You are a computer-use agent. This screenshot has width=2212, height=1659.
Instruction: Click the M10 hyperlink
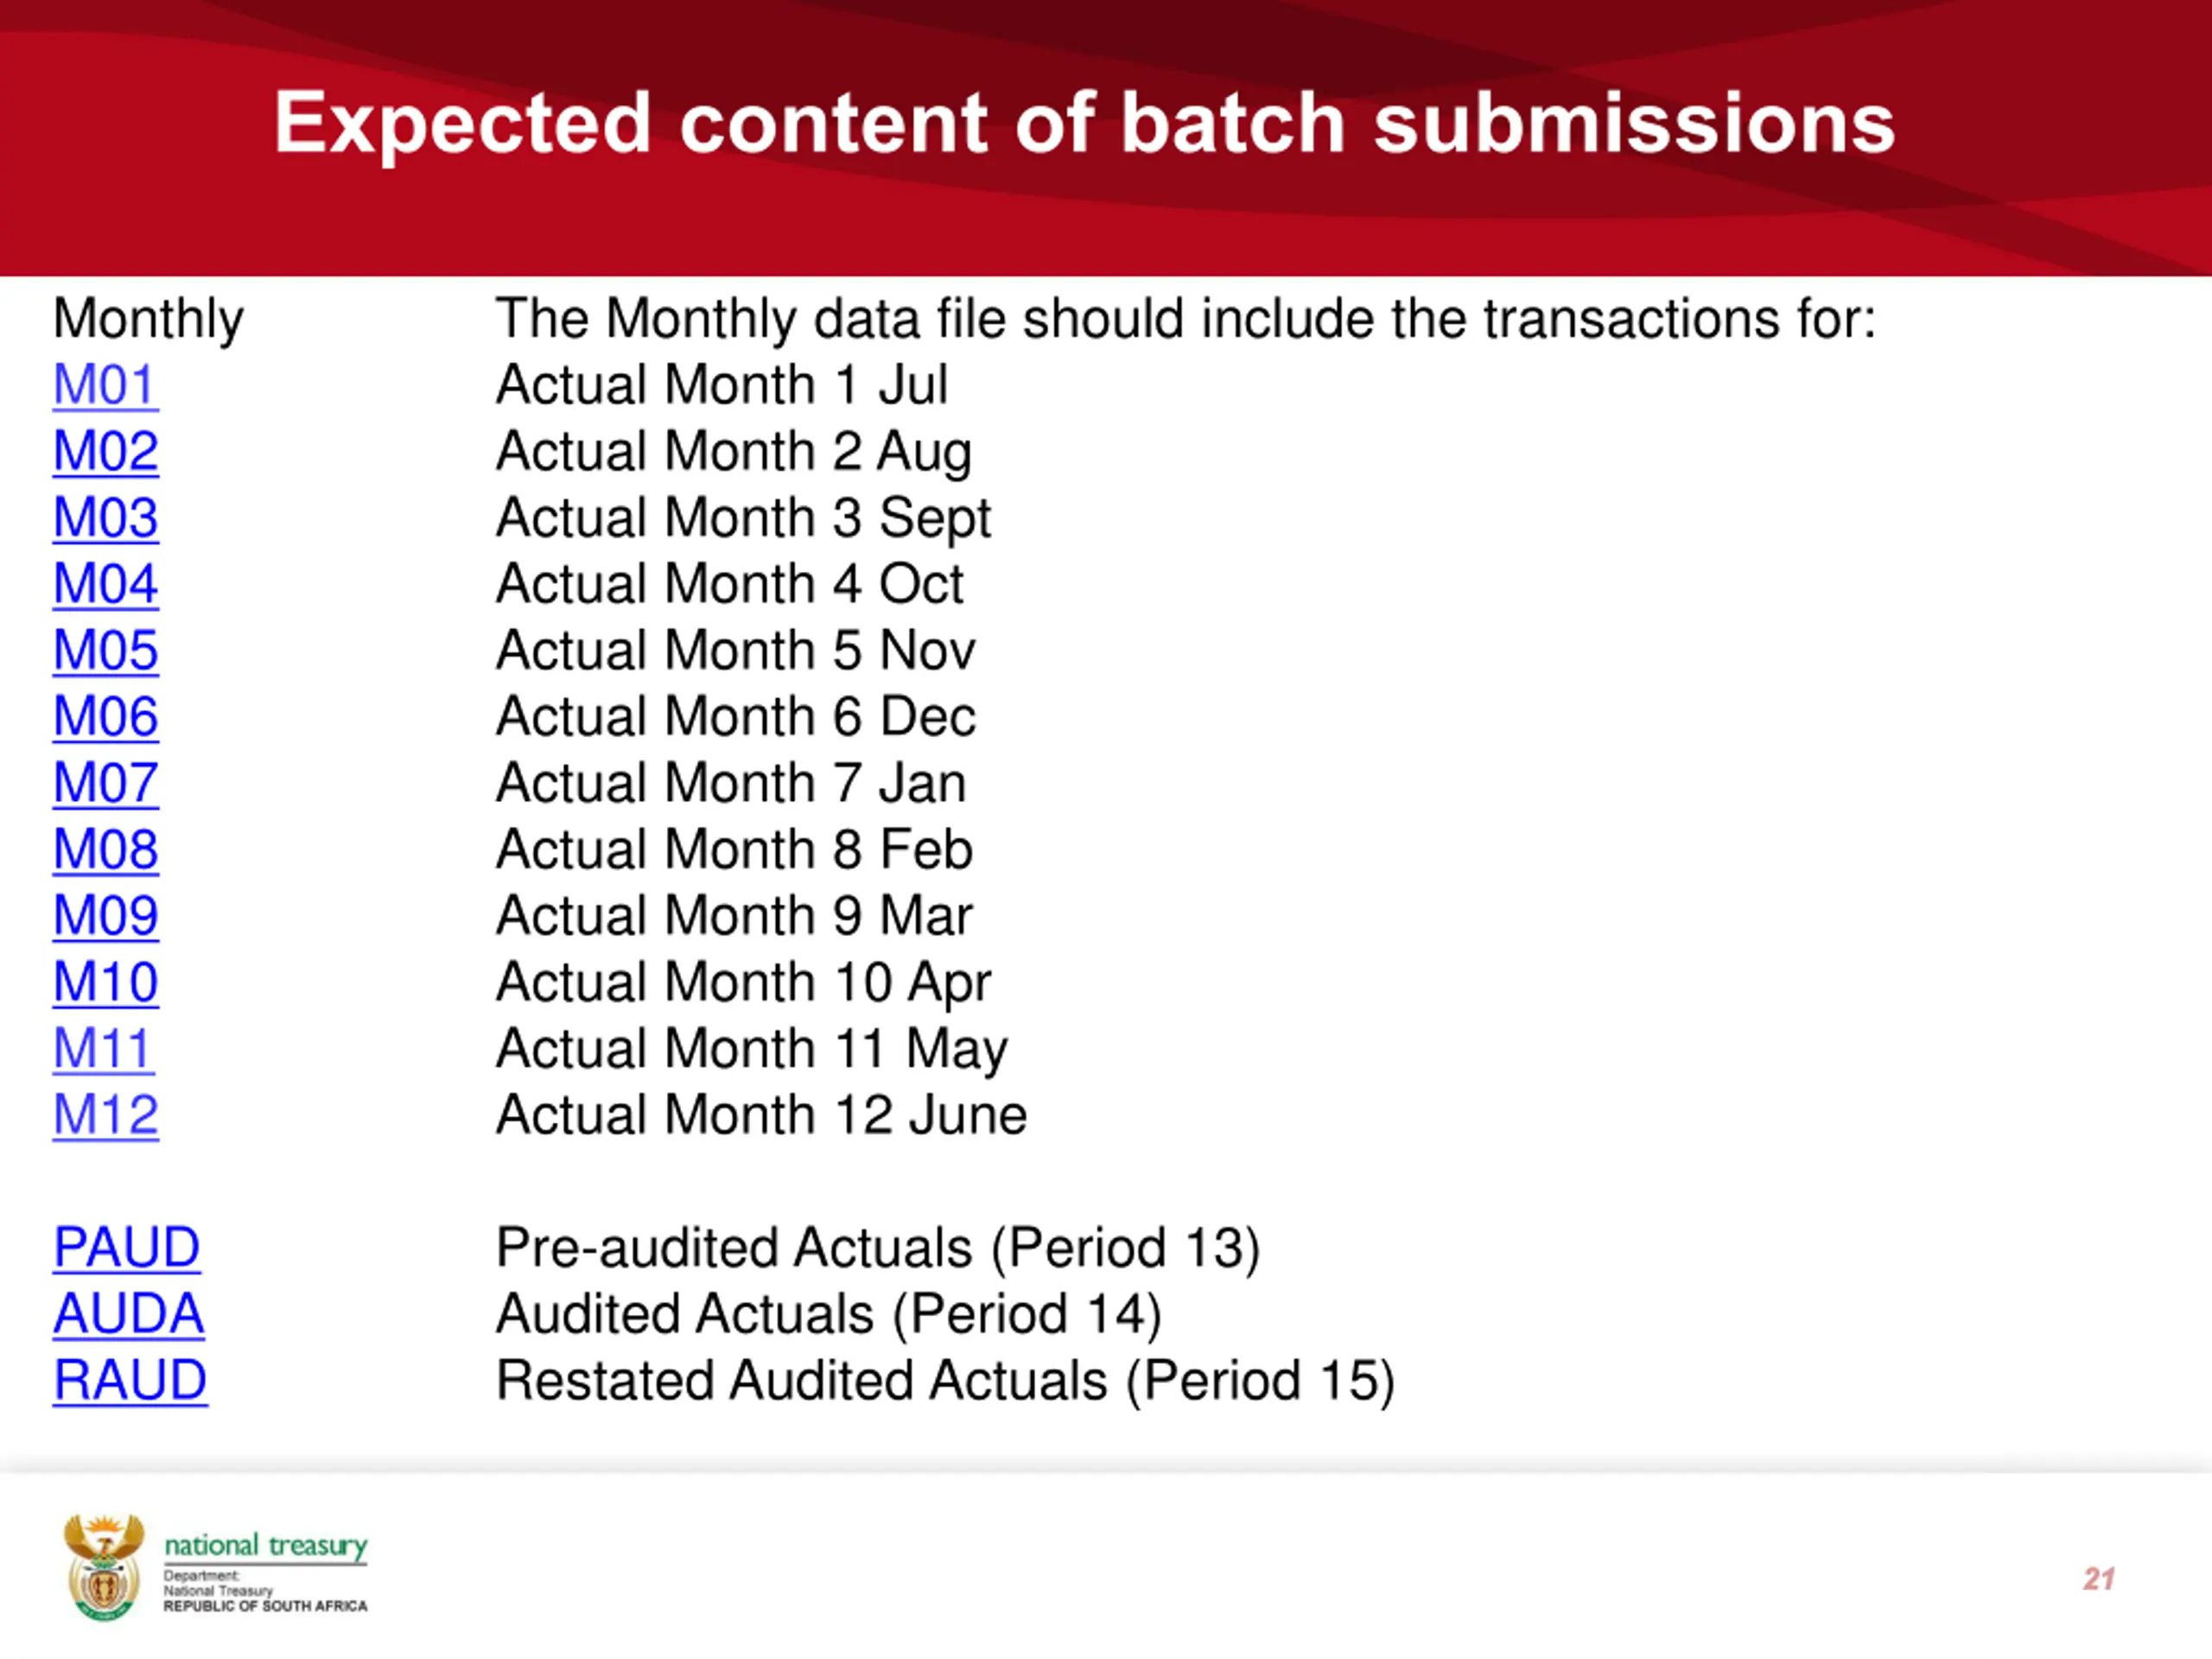click(105, 982)
